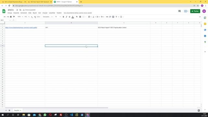Viewport: 208px width, 117px height.
Task: Open the zoom level dropdown
Action: pyautogui.click(x=20, y=17)
